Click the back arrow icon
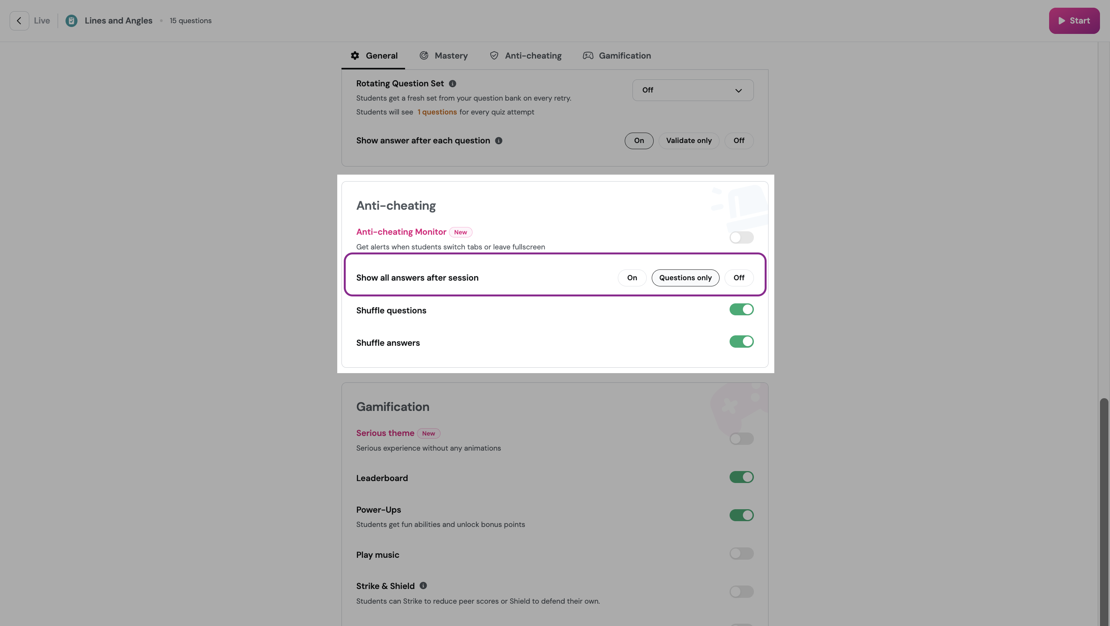Image resolution: width=1110 pixels, height=626 pixels. coord(19,21)
